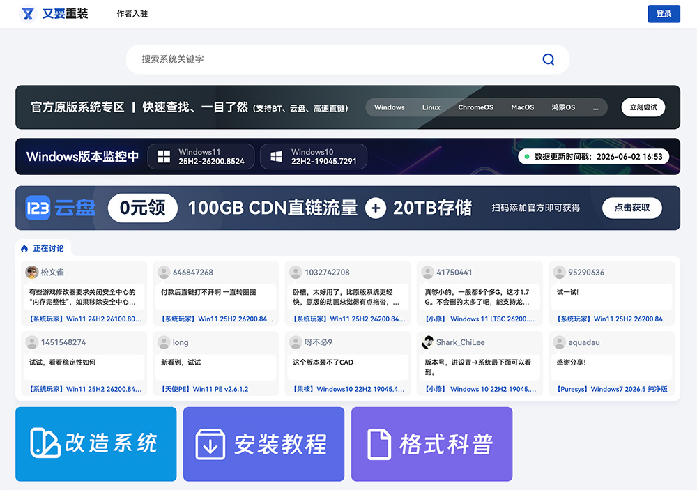Click comment text 试一试!
This screenshot has width=697, height=490.
pos(567,292)
